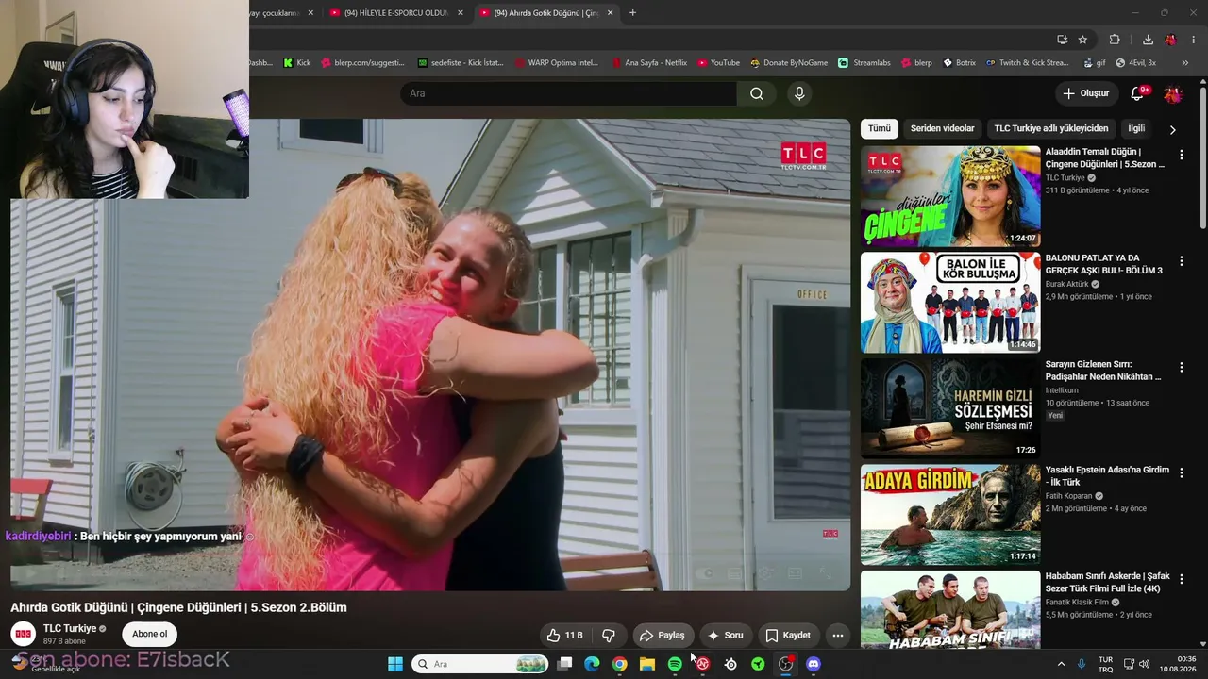Expand the bookmarks bar overflow chevron

coord(1185,63)
